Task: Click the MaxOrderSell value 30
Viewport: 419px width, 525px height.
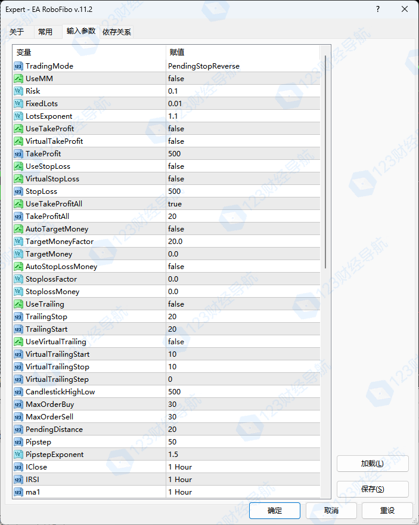Action: point(243,417)
